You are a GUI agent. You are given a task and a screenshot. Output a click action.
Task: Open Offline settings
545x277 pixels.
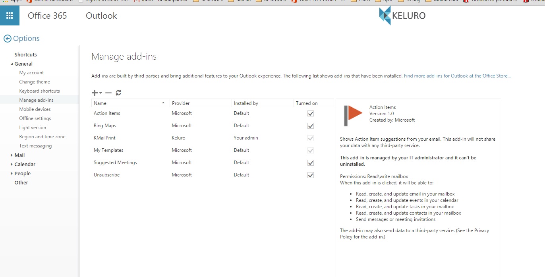35,118
